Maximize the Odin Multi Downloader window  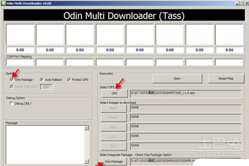click(242, 3)
